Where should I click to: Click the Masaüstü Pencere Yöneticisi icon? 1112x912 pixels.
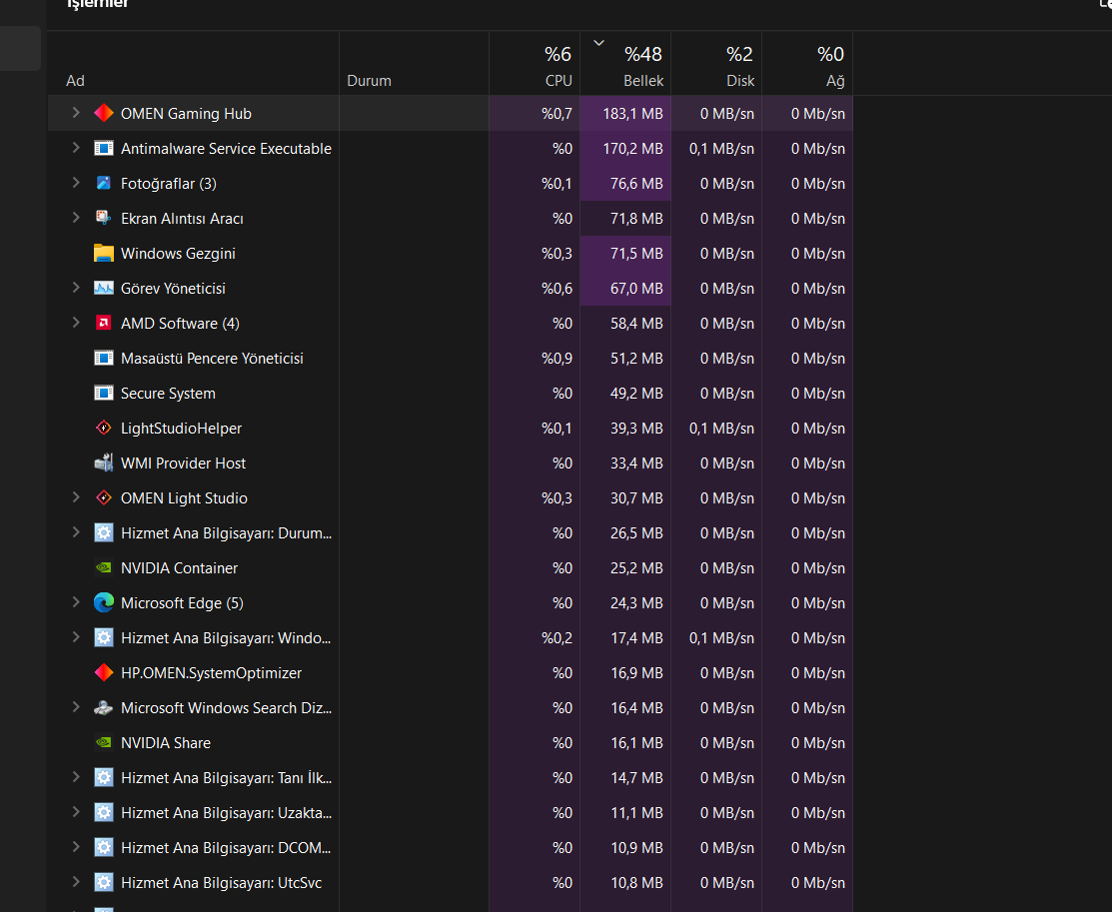tap(104, 359)
